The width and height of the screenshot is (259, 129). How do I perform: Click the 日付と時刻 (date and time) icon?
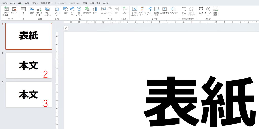tap(157, 11)
